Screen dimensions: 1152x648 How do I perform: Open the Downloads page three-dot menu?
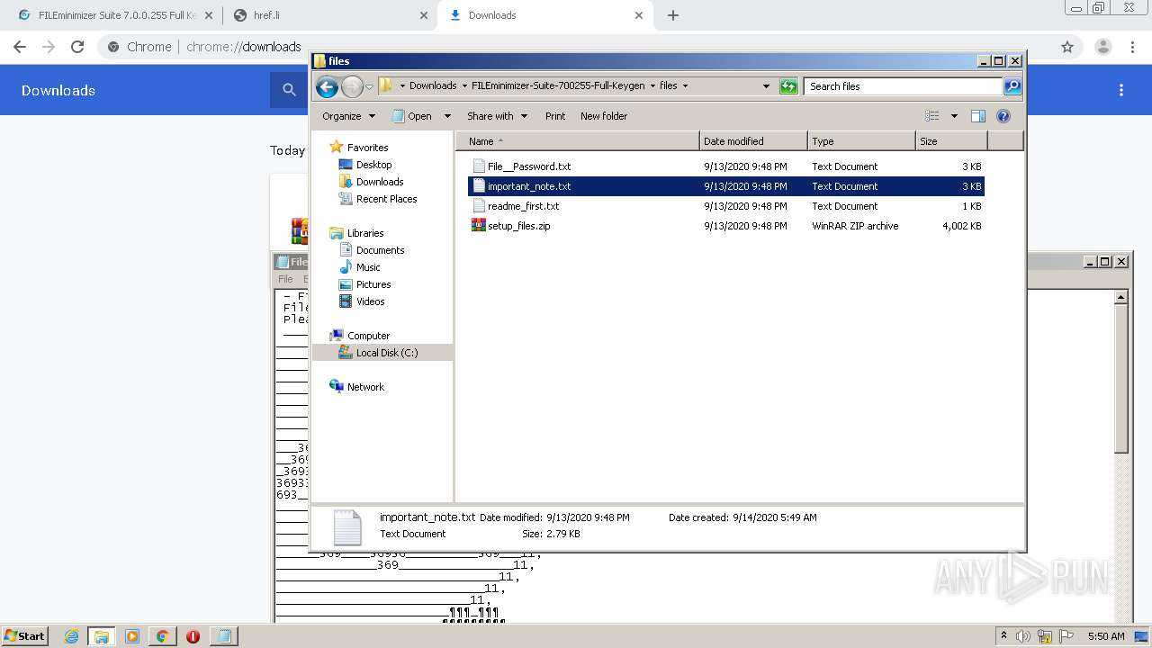[x=1121, y=90]
